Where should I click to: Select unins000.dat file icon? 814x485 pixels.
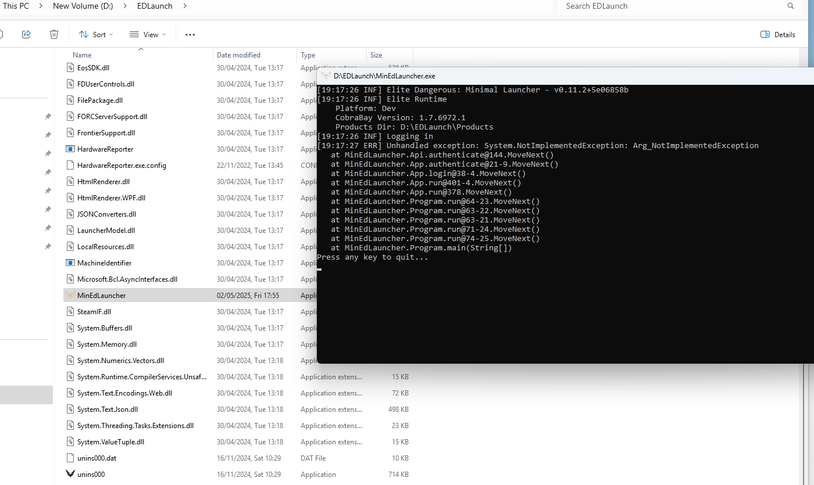pyautogui.click(x=70, y=458)
